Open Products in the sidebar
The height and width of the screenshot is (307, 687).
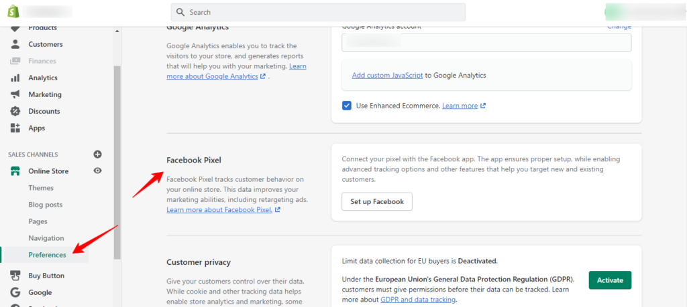[x=42, y=28]
